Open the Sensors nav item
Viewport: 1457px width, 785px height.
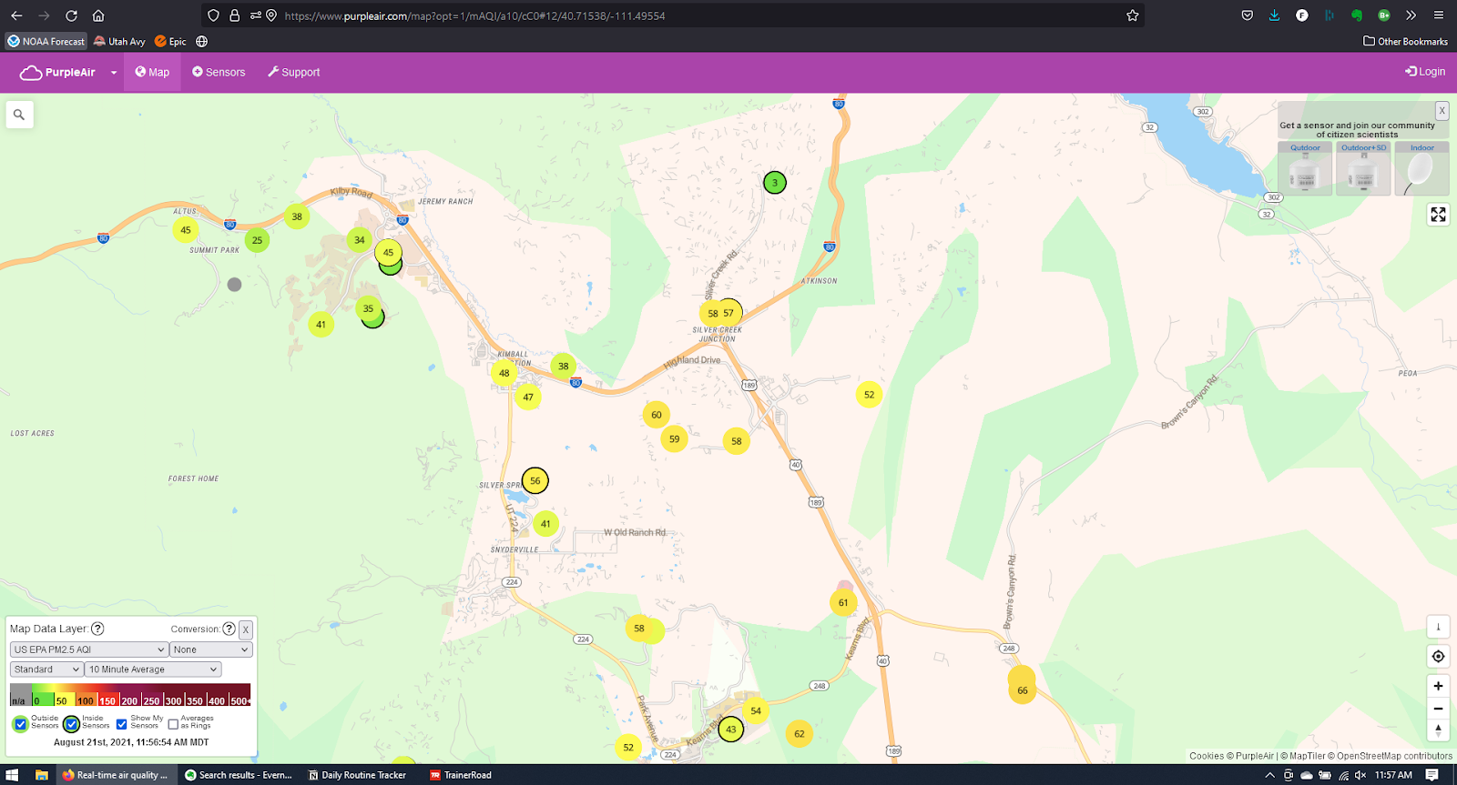[x=219, y=72]
